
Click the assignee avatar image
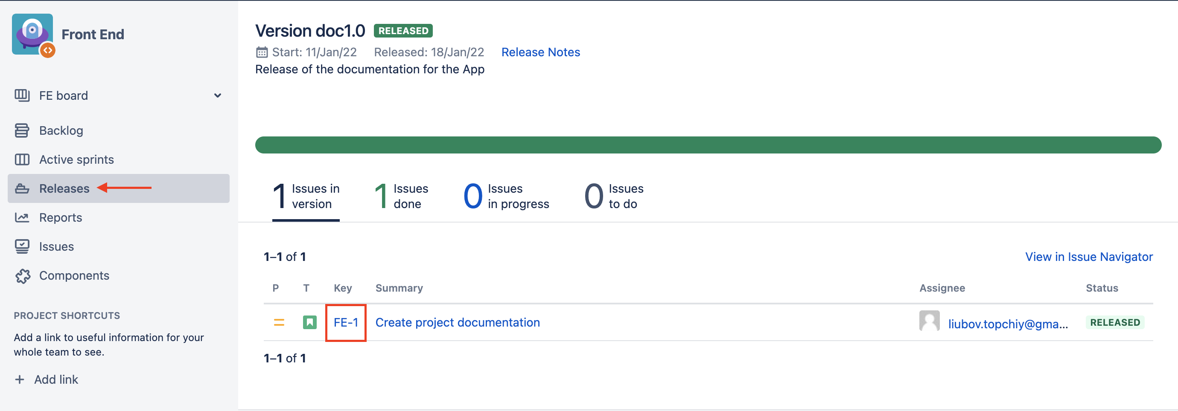tap(929, 321)
